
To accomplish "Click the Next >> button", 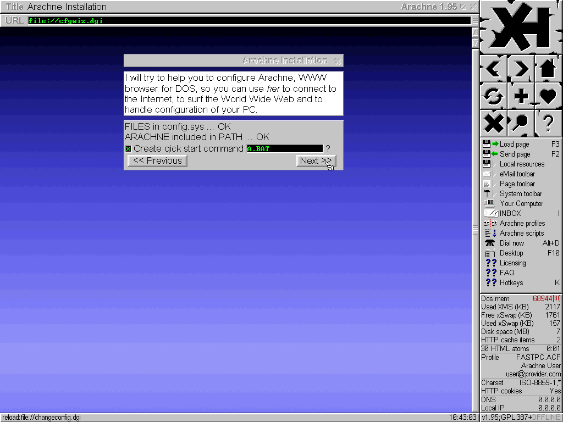I will click(x=316, y=161).
